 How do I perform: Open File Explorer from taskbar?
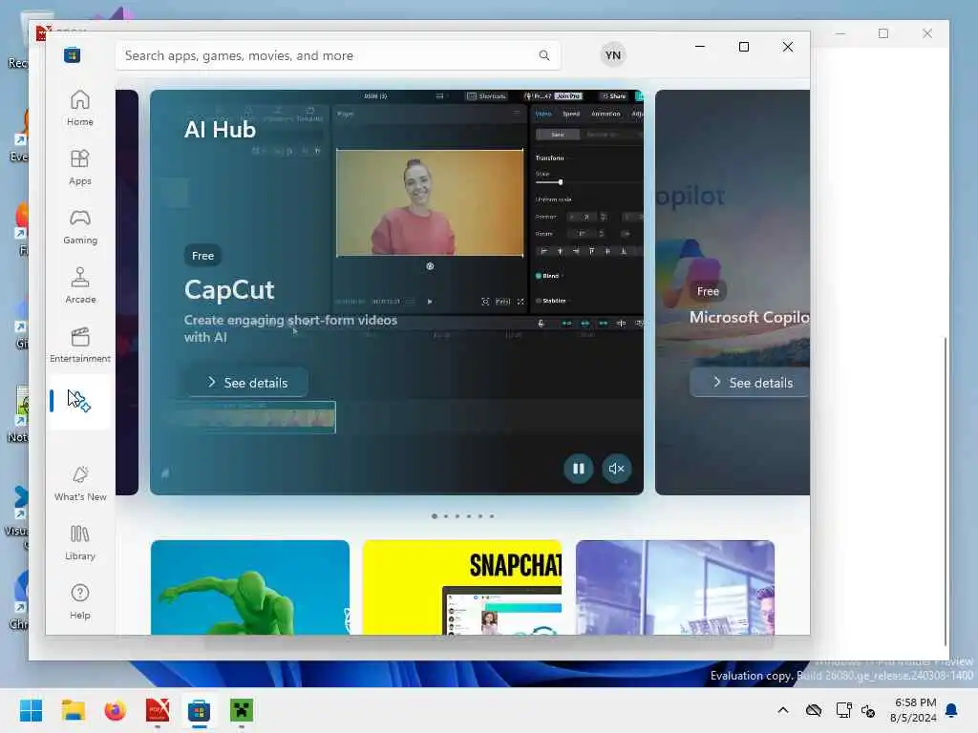click(73, 710)
